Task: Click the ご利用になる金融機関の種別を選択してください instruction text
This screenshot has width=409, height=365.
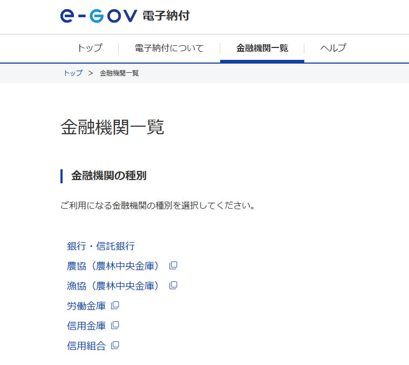Action: 158,205
